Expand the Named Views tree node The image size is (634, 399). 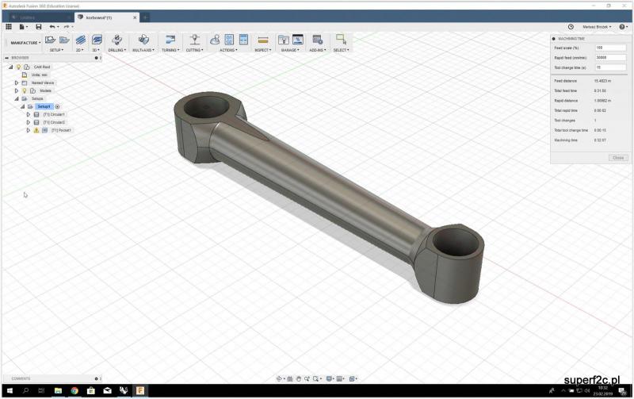pos(16,82)
